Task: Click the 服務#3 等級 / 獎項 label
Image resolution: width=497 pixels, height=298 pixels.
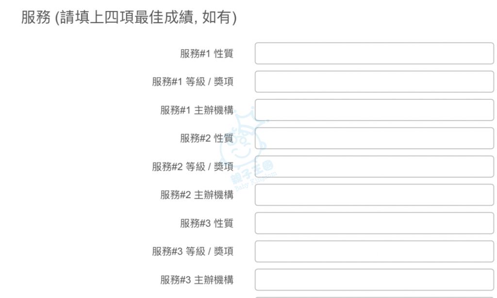Action: click(192, 251)
